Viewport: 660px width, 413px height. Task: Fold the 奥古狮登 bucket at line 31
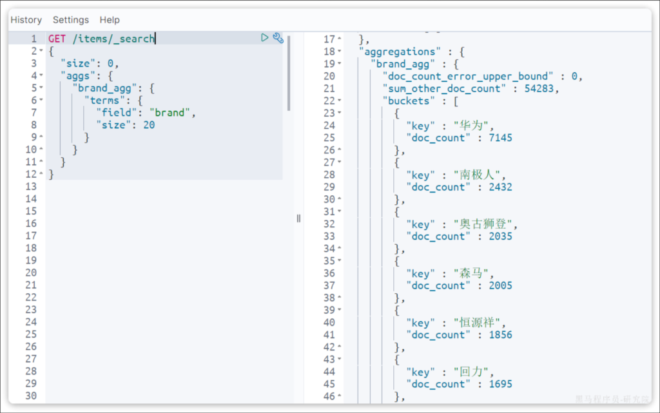coord(340,212)
